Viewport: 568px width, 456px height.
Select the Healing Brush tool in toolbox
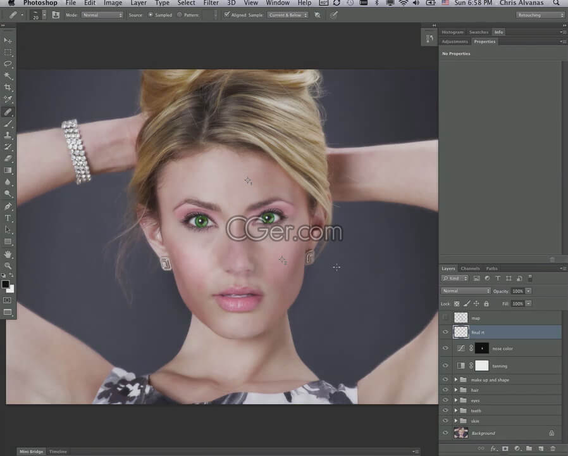click(x=8, y=111)
